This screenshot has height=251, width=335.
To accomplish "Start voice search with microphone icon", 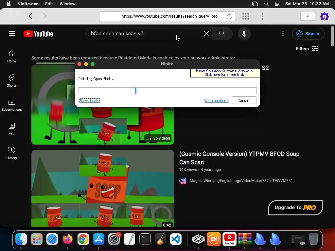I will (244, 34).
